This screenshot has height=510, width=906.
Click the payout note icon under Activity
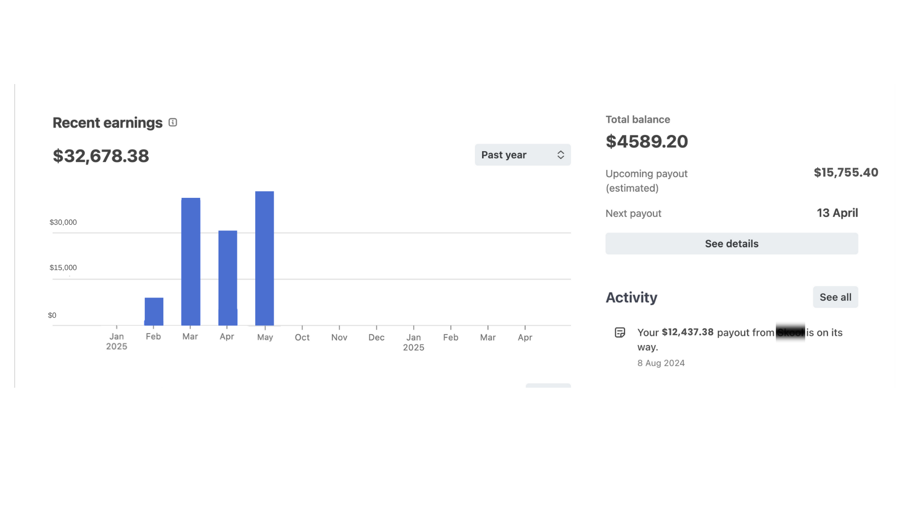[620, 332]
